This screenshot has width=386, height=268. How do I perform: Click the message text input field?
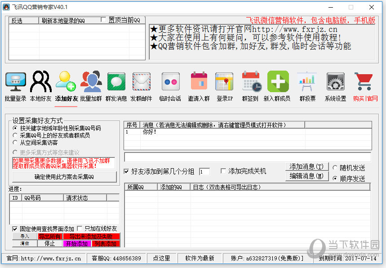248,157
